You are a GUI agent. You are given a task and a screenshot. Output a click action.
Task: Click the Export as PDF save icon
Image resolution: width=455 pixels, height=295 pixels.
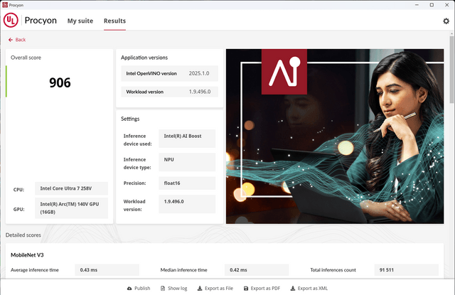pyautogui.click(x=246, y=289)
